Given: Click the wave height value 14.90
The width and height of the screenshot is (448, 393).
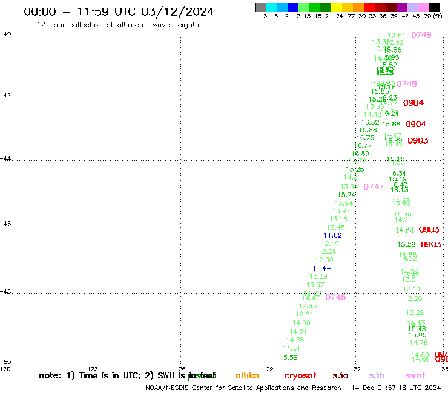Looking at the screenshot, I should point(301,323).
